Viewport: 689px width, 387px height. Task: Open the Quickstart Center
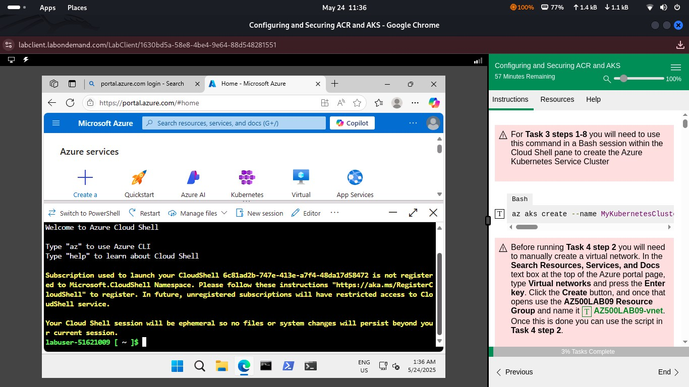139,182
